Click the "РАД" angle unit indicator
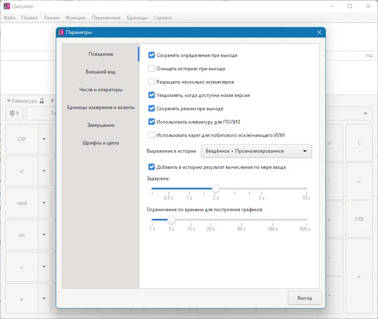Image resolution: width=378 pixels, height=319 pixels. [x=369, y=56]
